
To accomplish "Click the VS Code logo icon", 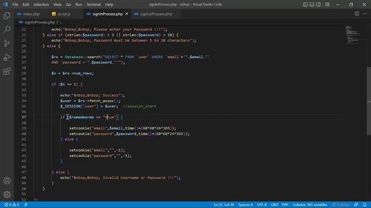I will [x=5, y=4].
